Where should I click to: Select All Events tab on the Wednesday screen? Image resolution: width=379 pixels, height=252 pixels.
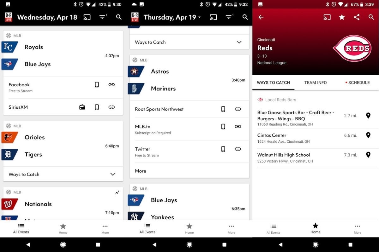[21, 229]
